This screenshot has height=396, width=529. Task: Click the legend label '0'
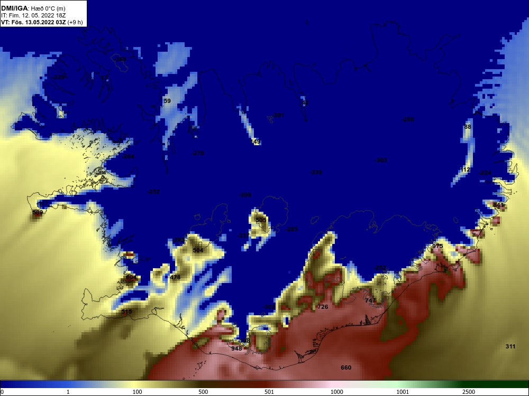click(x=2, y=392)
